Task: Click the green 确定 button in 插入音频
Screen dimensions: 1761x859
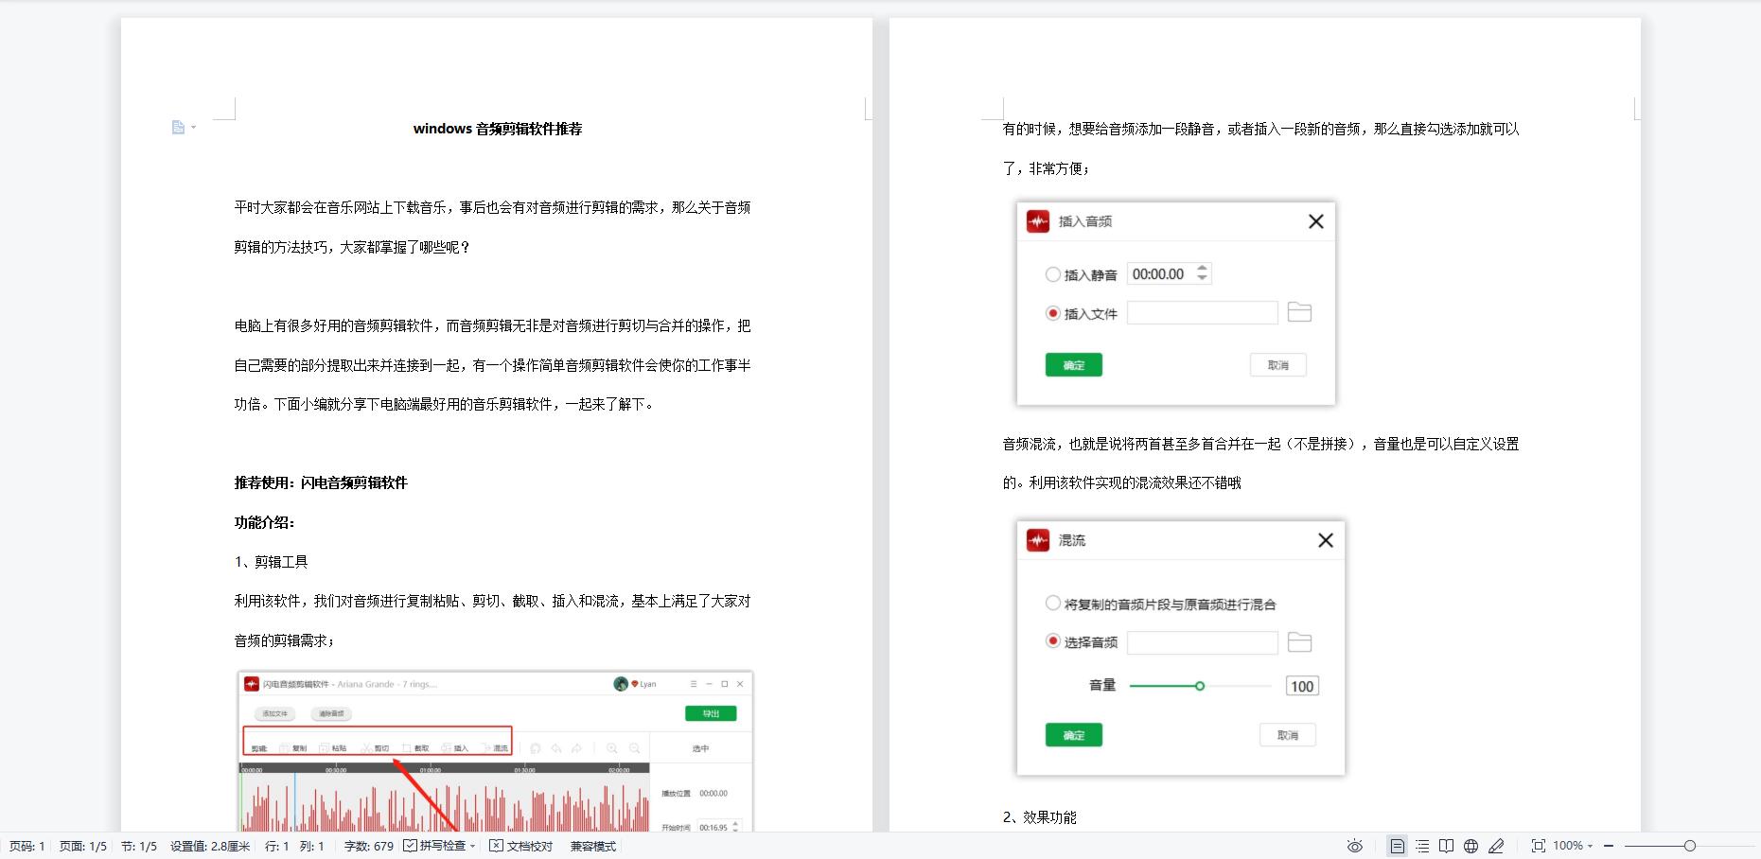Action: [1073, 364]
